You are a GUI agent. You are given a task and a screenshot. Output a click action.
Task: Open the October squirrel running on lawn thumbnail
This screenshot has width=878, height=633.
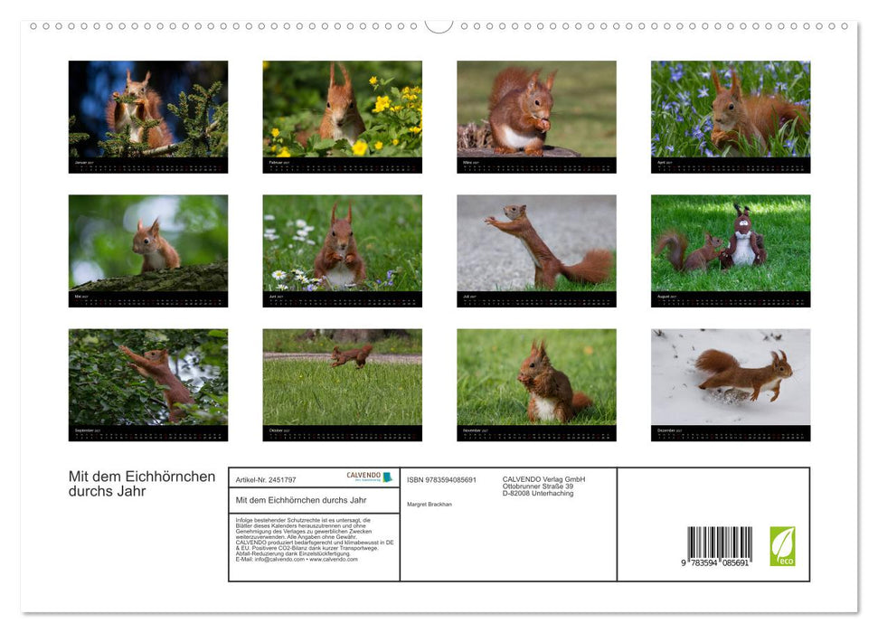(x=342, y=385)
